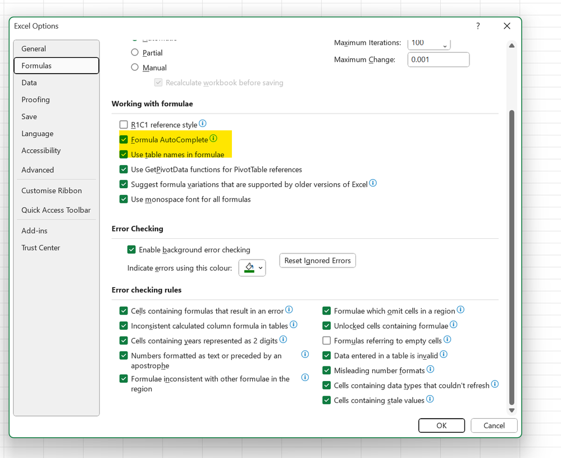Open the Proofing category
This screenshot has width=561, height=458.
(57, 99)
